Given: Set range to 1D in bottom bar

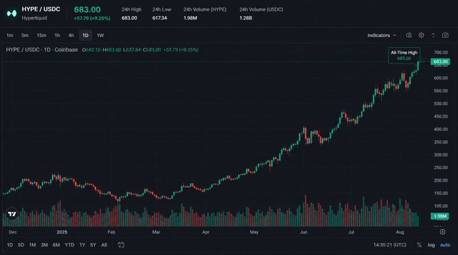Looking at the screenshot, I should pos(9,245).
